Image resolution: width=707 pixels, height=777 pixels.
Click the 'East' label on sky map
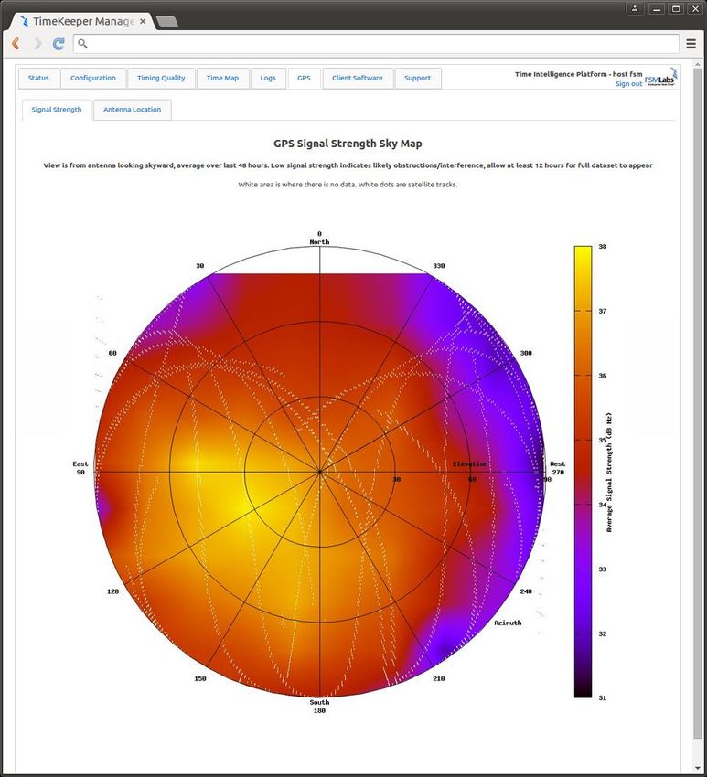80,463
